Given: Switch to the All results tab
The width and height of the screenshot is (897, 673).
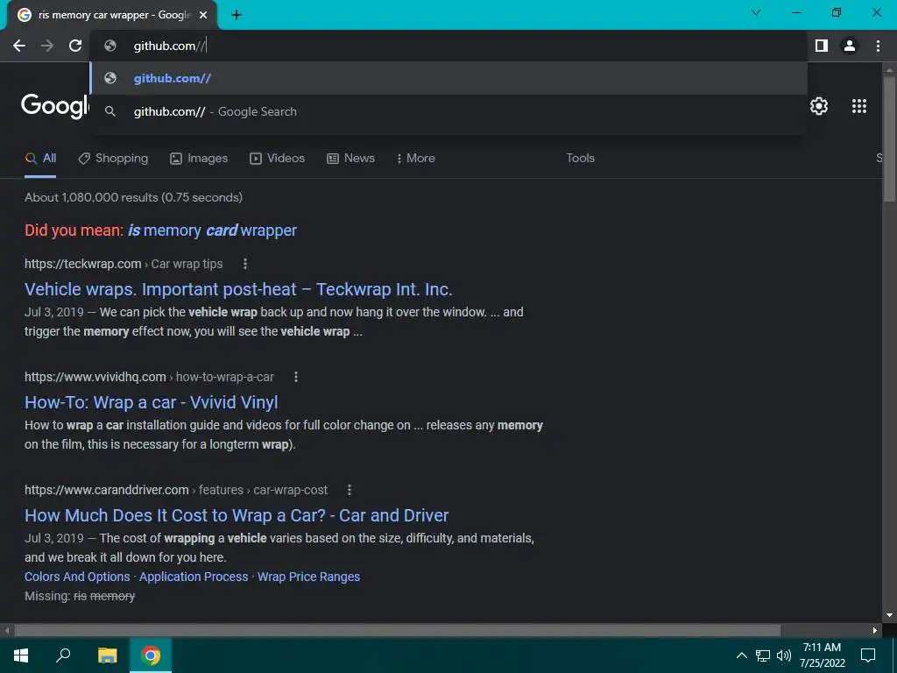Looking at the screenshot, I should click(40, 159).
